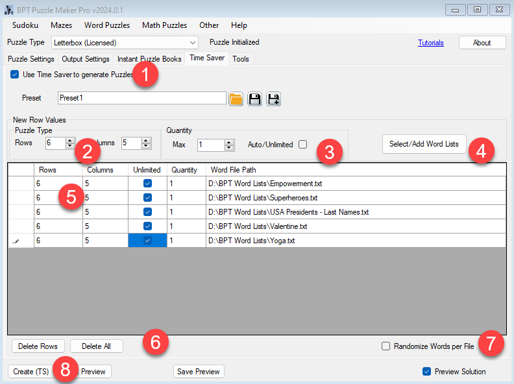
Task: Open the Tutorials link
Action: (431, 43)
